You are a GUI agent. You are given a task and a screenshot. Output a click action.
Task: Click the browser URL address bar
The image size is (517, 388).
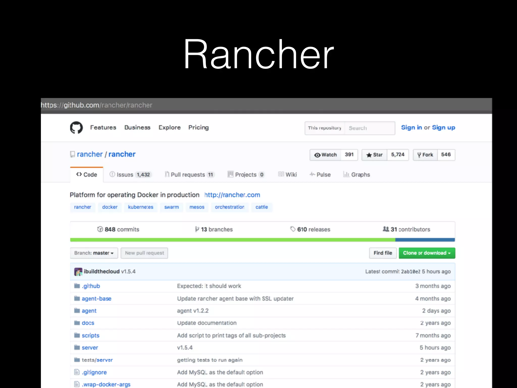pos(266,105)
